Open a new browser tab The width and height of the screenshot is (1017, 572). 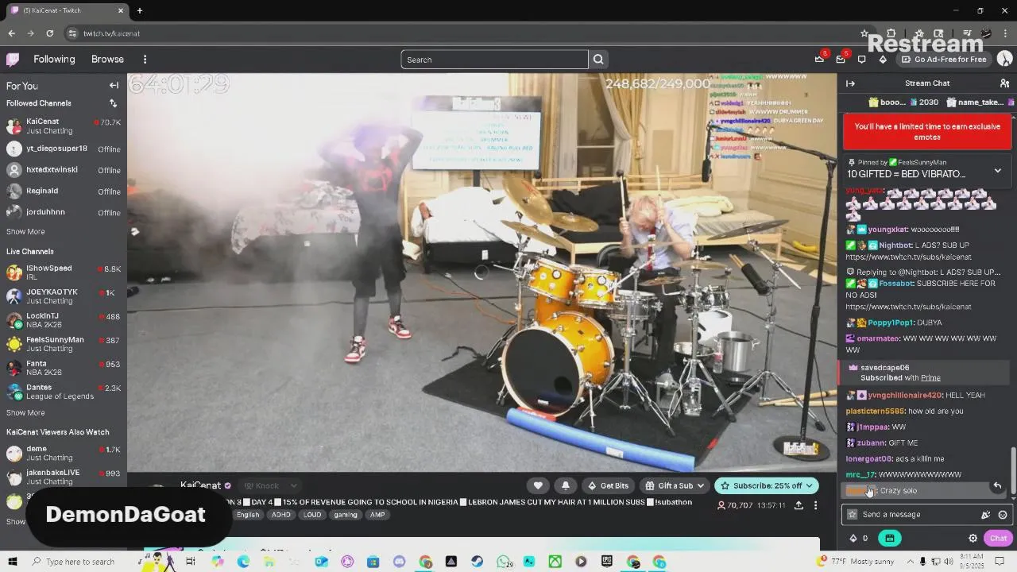pos(139,10)
